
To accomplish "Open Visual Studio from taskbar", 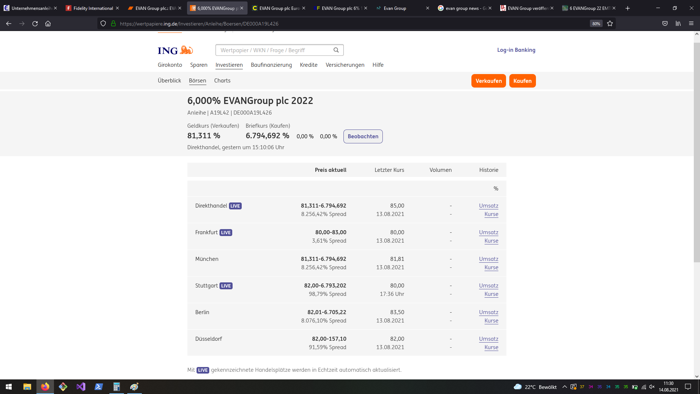I will (x=81, y=387).
